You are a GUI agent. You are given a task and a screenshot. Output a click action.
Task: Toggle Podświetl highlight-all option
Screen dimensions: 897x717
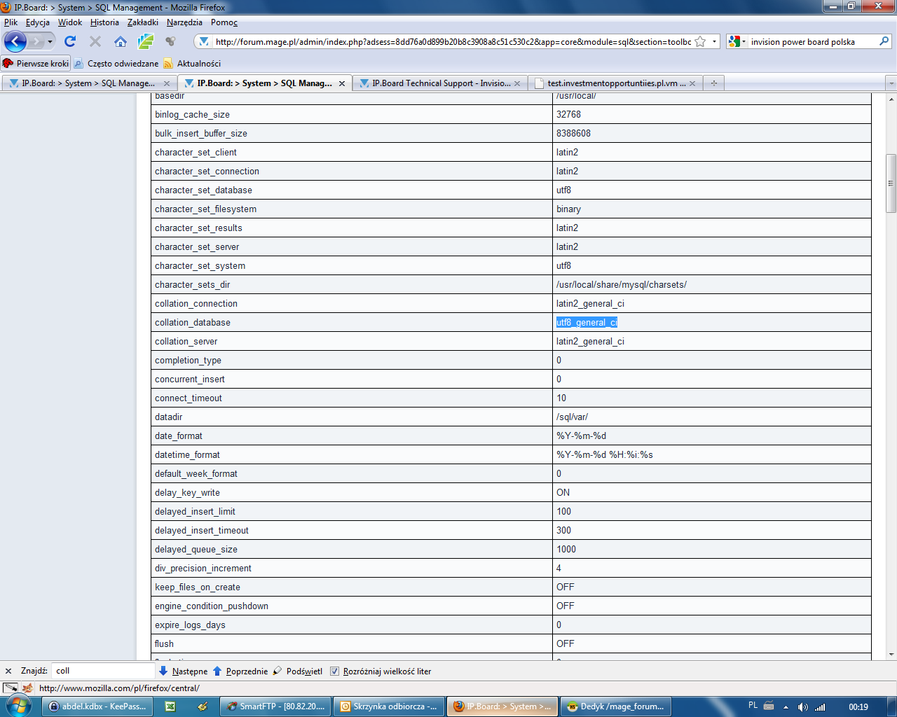(x=298, y=671)
